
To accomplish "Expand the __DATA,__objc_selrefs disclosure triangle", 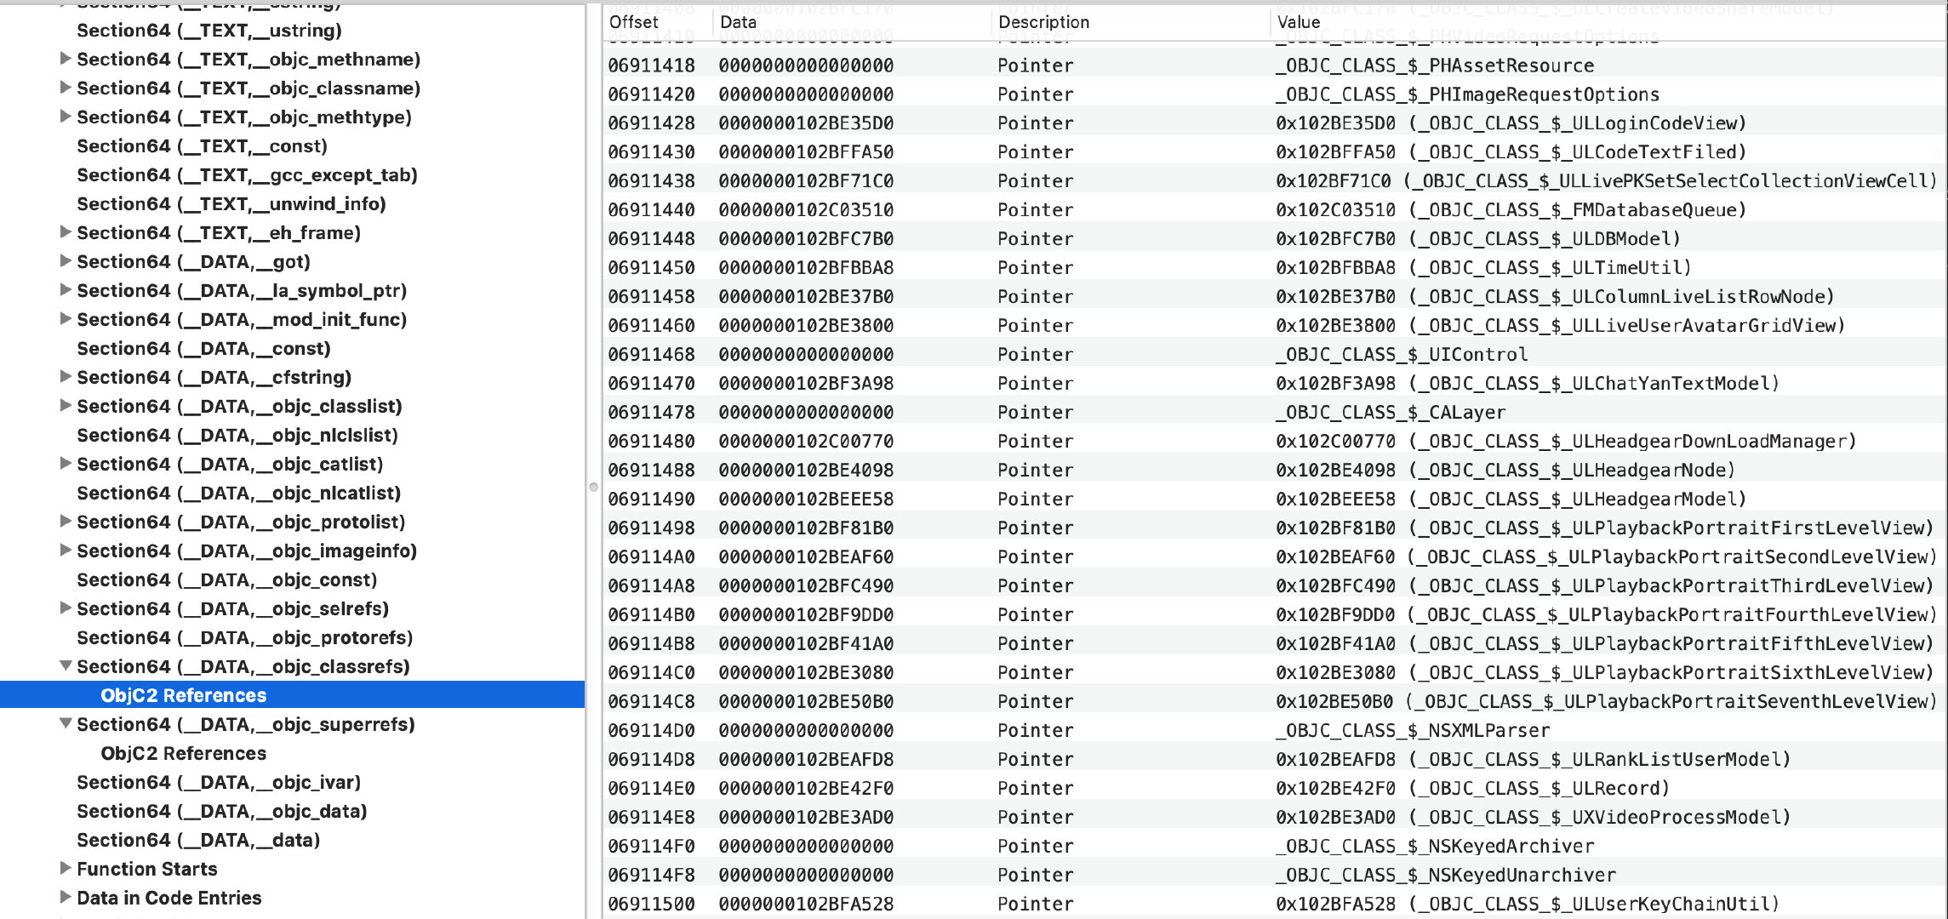I will click(65, 608).
